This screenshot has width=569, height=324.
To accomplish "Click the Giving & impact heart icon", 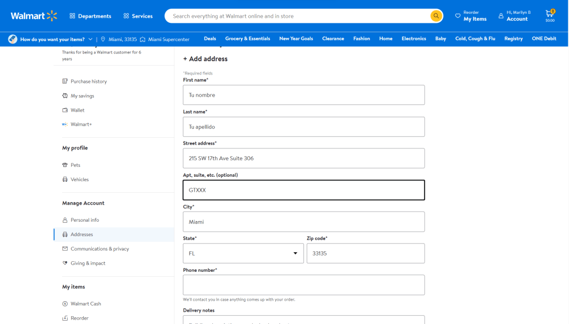I will pos(65,263).
